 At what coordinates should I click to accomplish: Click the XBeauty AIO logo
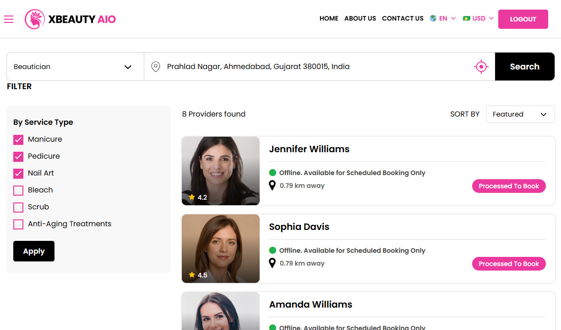point(71,19)
